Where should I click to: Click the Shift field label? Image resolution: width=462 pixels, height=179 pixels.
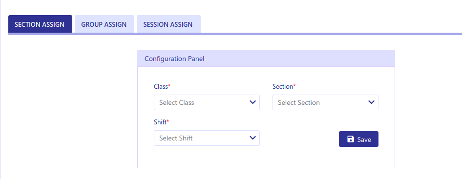click(x=160, y=122)
